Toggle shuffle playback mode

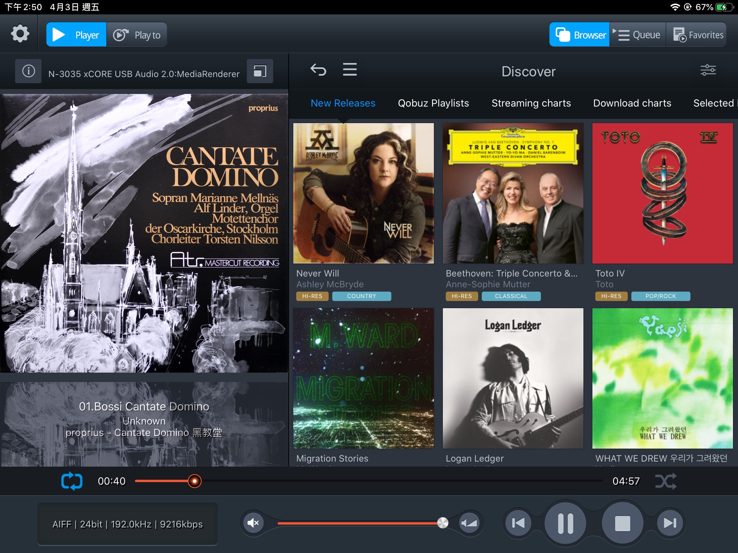666,481
